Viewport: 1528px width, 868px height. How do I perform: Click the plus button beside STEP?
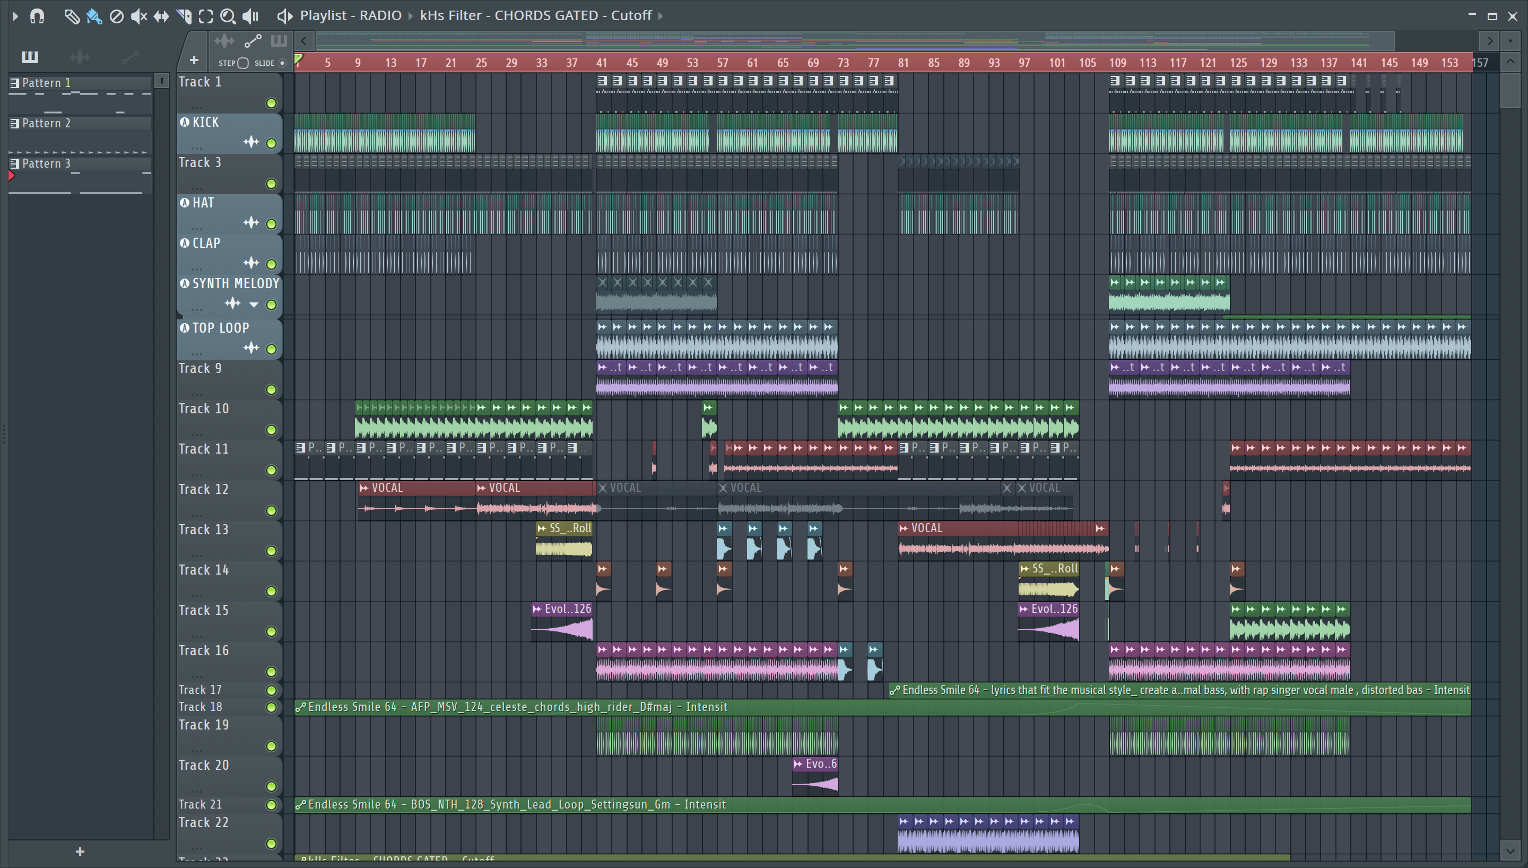pyautogui.click(x=194, y=59)
